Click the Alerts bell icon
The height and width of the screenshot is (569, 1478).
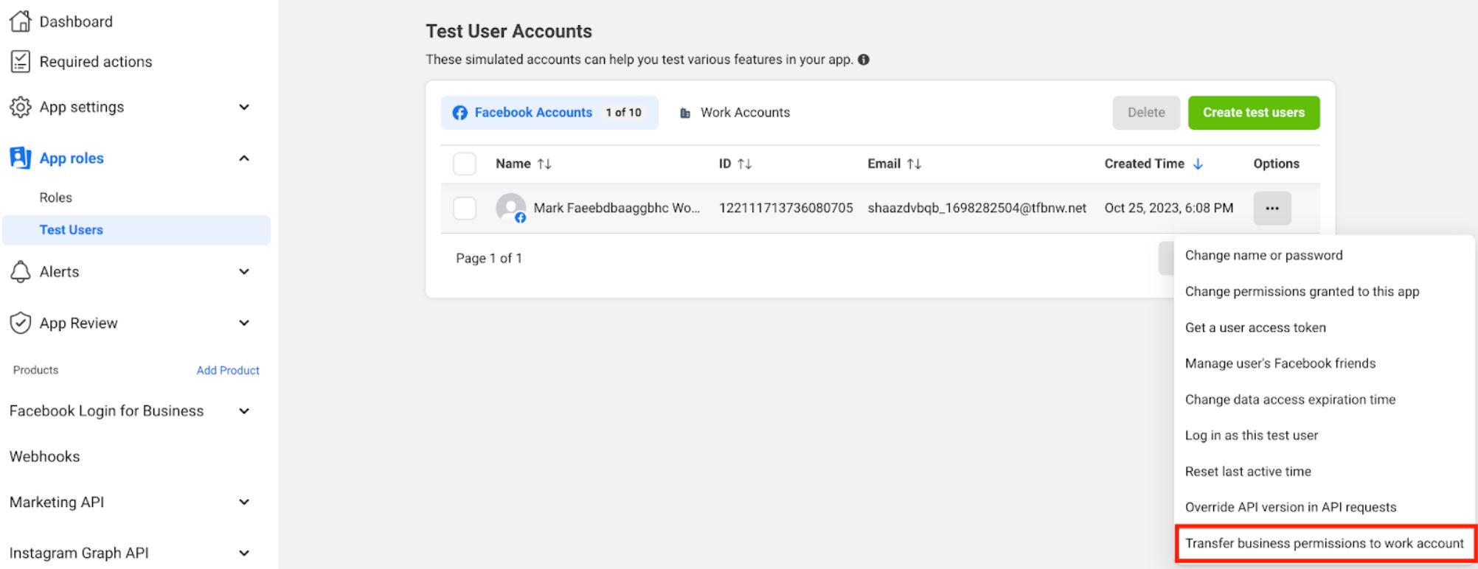tap(20, 272)
